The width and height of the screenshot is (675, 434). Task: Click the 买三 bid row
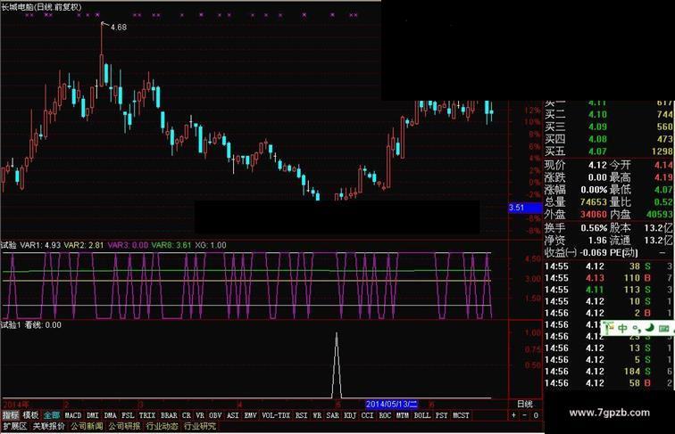[x=609, y=127]
